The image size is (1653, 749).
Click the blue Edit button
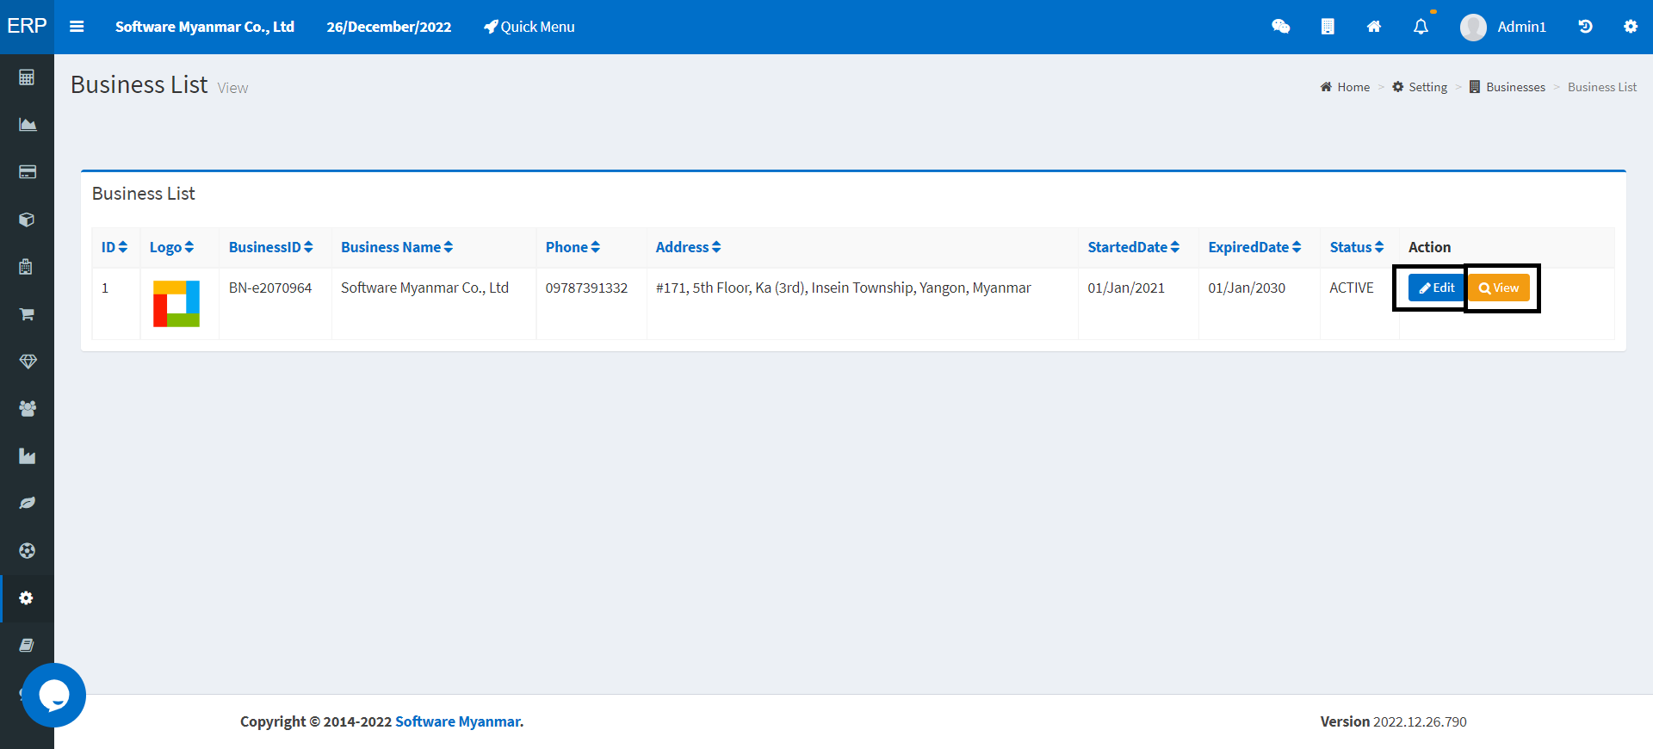point(1436,288)
